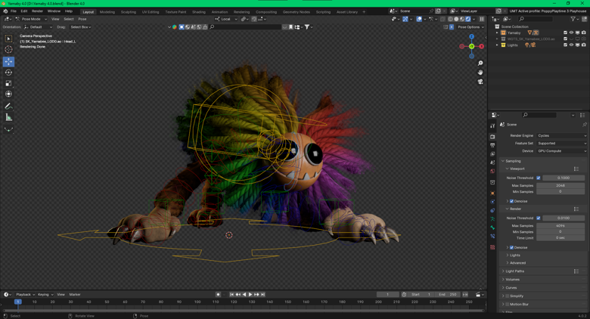590x319 pixels.
Task: Open the Tool properties tab
Action: click(x=492, y=126)
